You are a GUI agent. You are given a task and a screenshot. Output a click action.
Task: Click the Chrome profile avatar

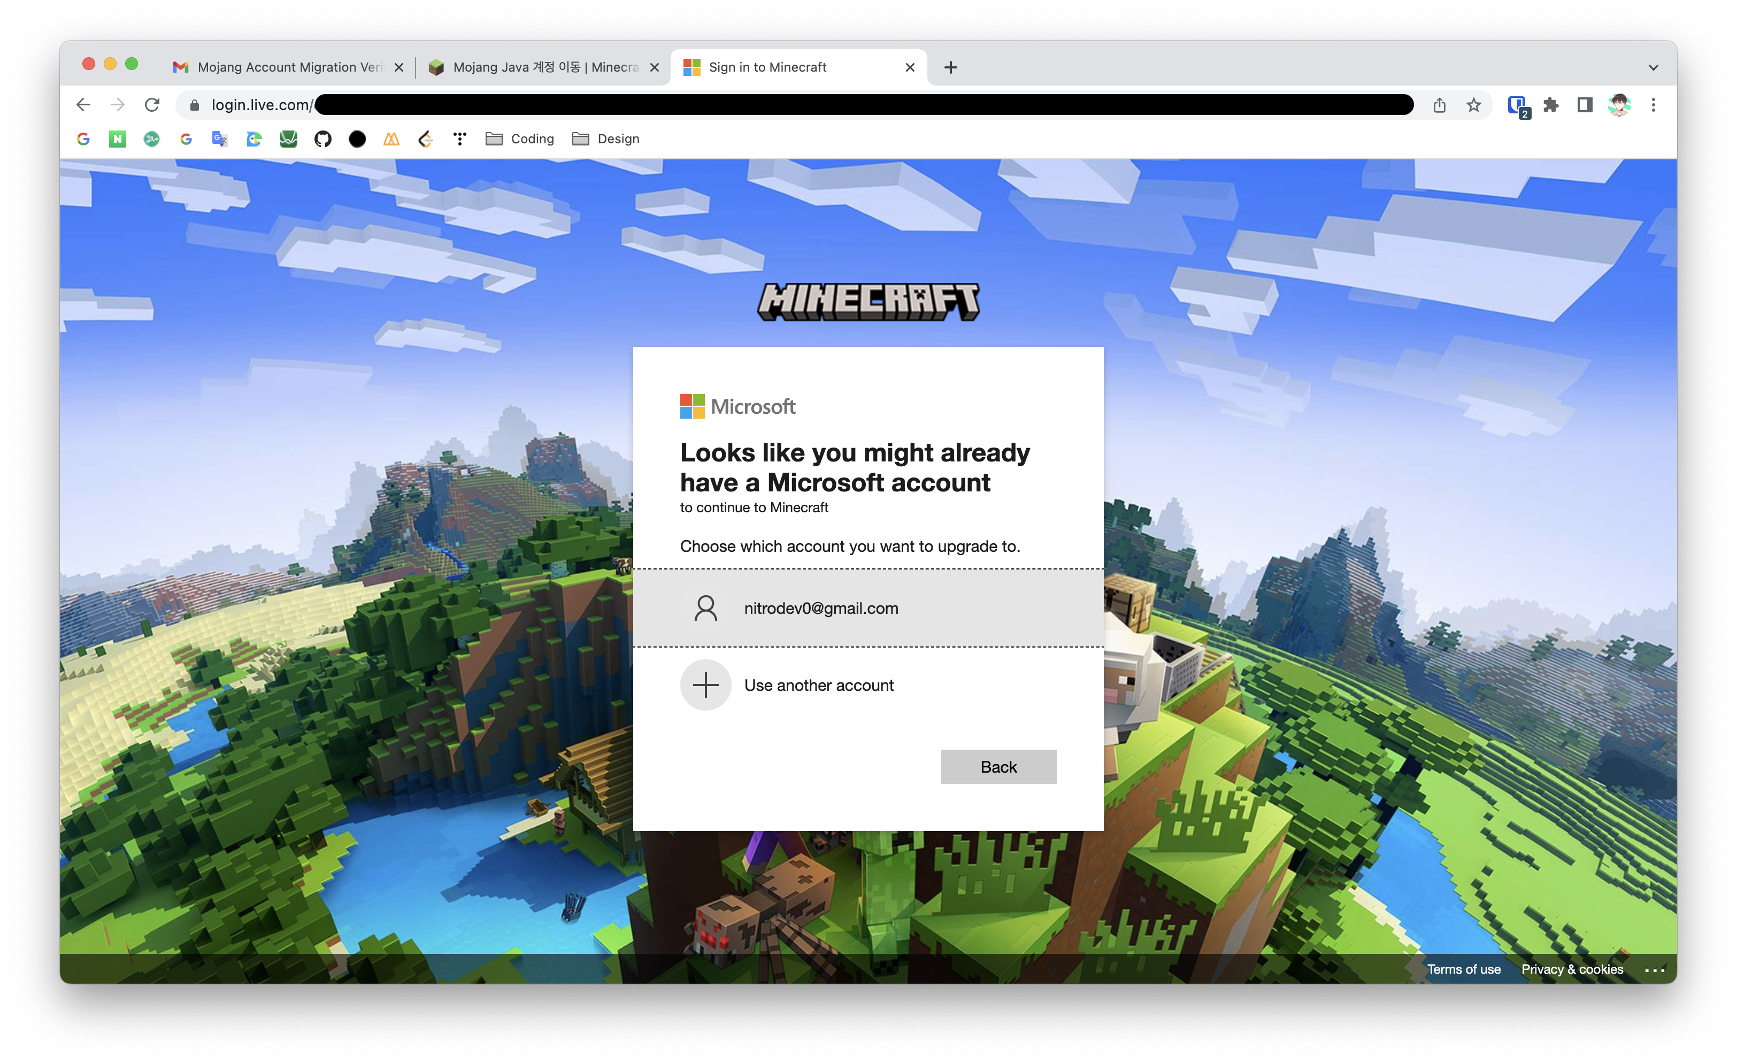1619,105
